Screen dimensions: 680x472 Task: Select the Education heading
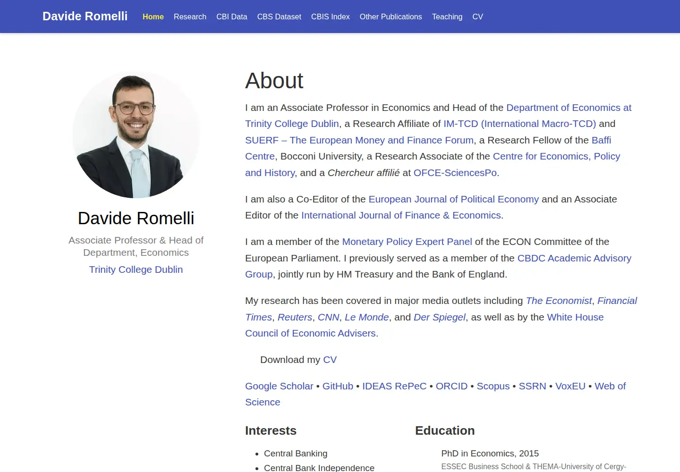coord(445,430)
